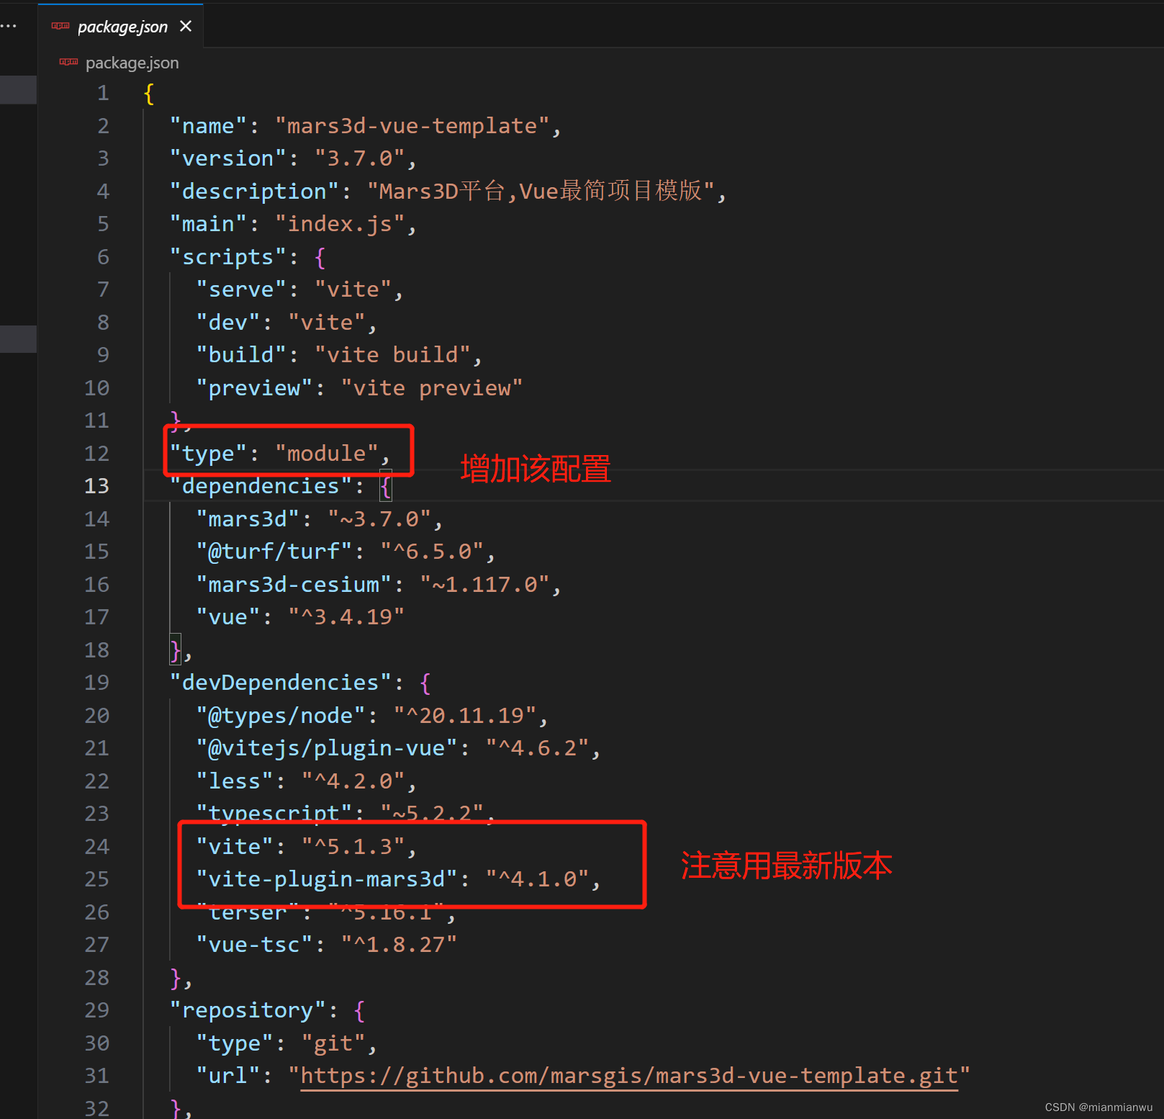
Task: Click the "dependencies" key on line 13
Action: tap(261, 486)
